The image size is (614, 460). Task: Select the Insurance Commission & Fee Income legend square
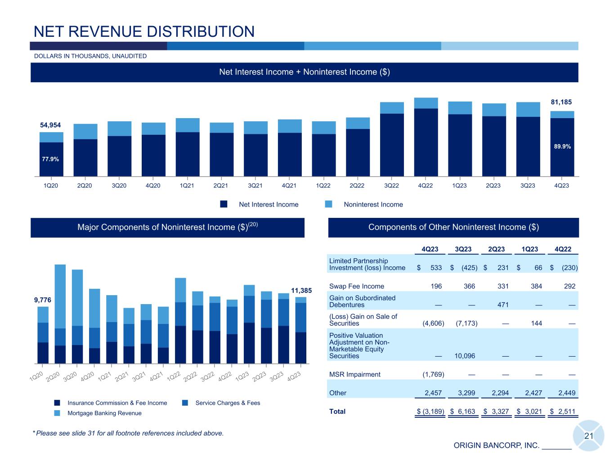57,403
